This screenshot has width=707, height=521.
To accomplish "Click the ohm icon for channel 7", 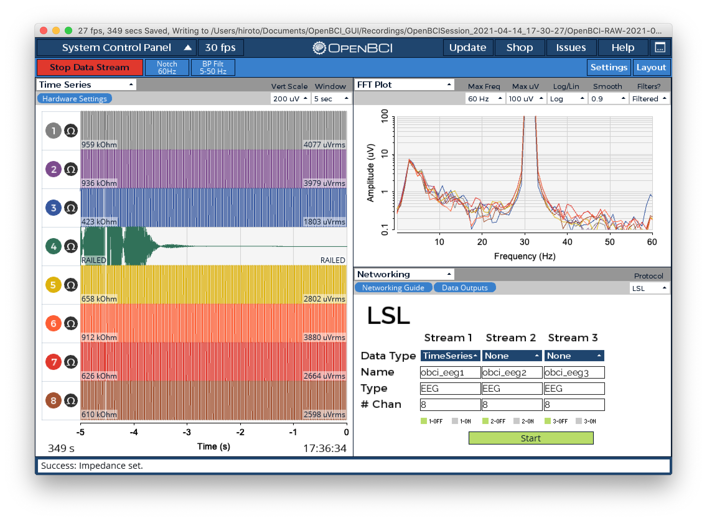I will 71,362.
